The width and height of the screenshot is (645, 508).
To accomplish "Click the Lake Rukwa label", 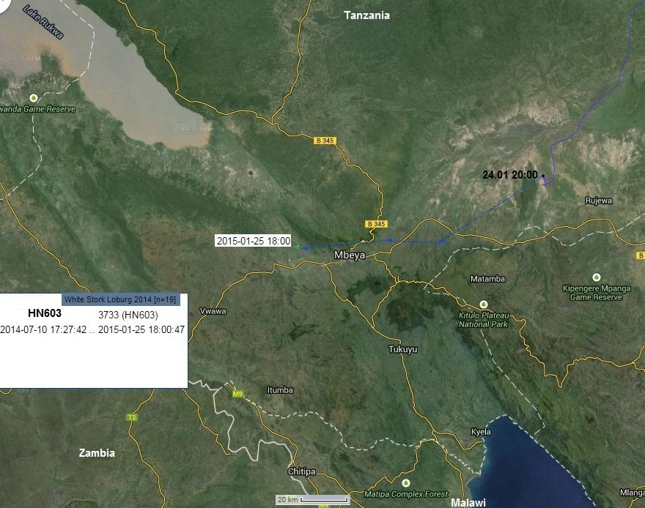I will [43, 22].
